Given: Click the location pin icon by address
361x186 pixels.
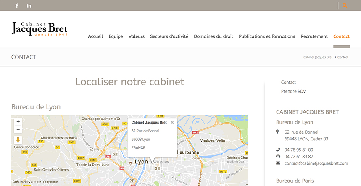Looking at the screenshot, I should (277, 132).
